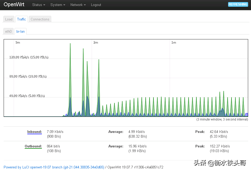Open the Network dropdown menu

point(78,5)
